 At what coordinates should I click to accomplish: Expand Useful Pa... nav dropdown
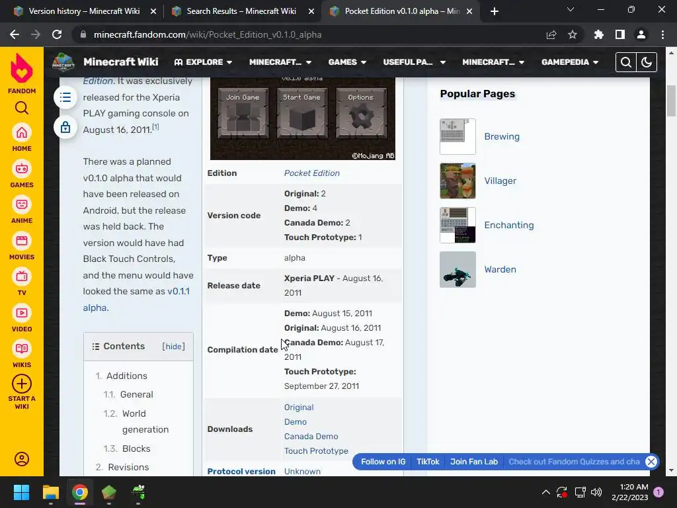(x=414, y=62)
